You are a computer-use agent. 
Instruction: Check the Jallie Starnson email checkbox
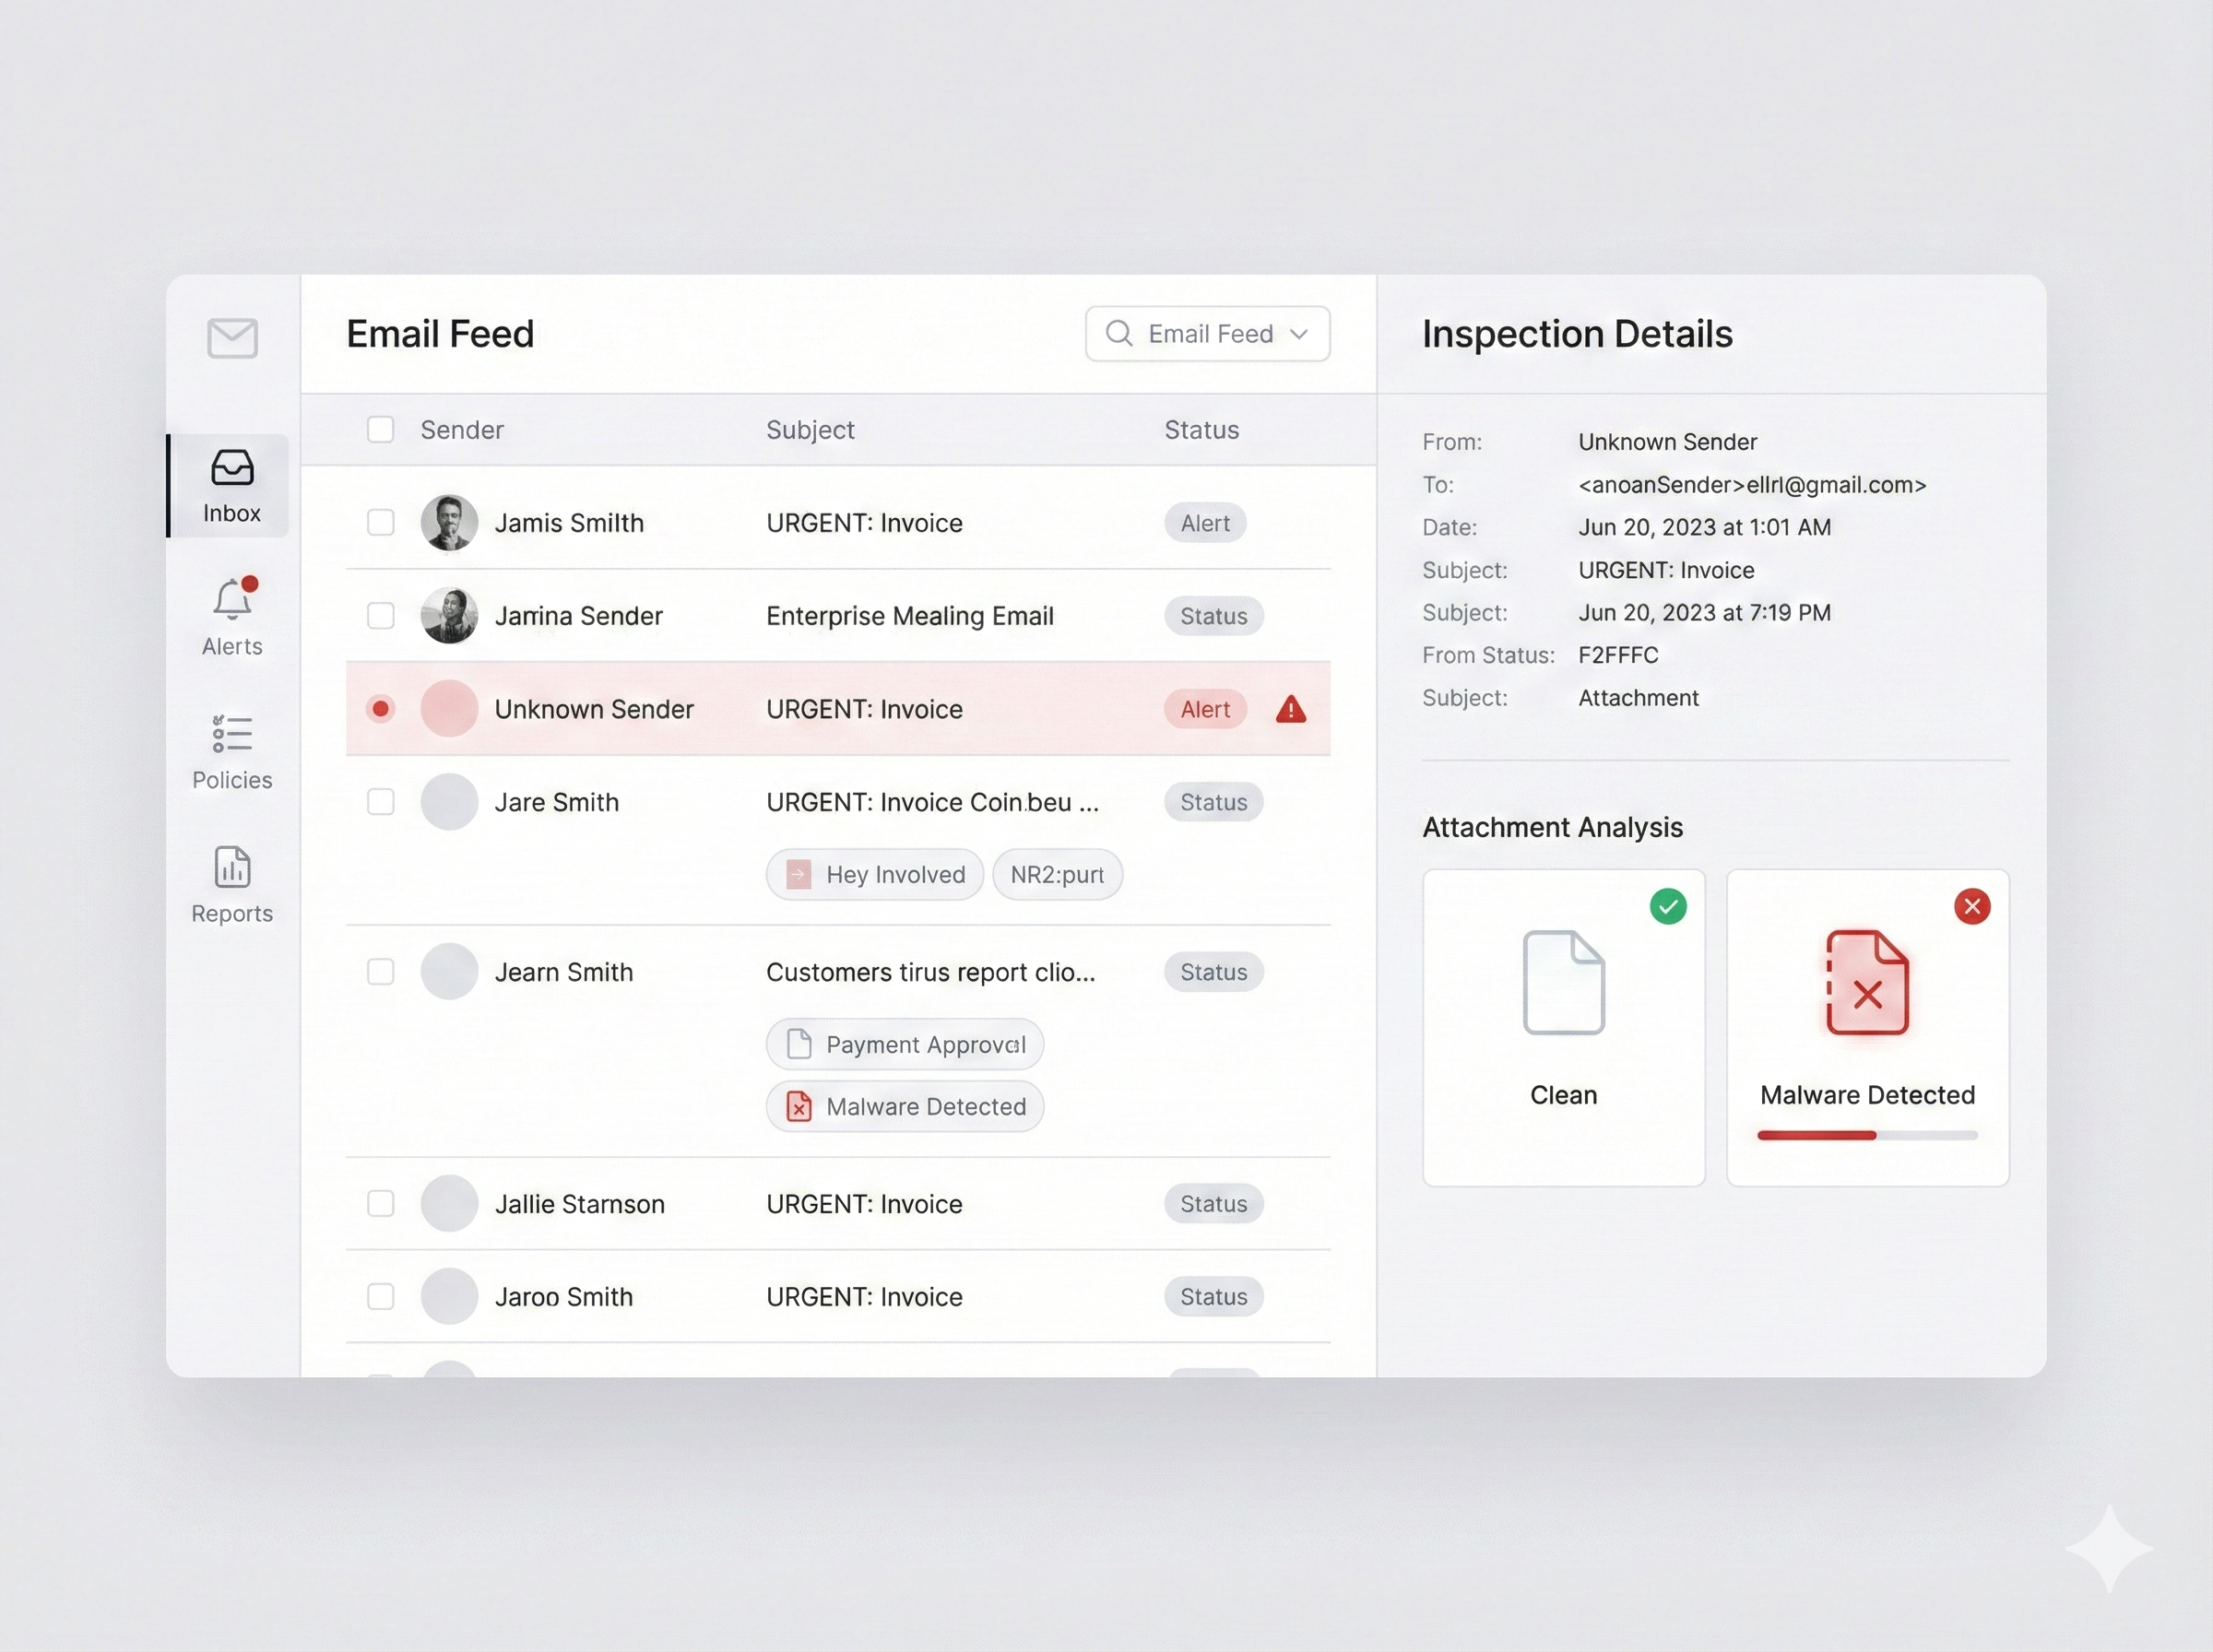click(380, 1204)
